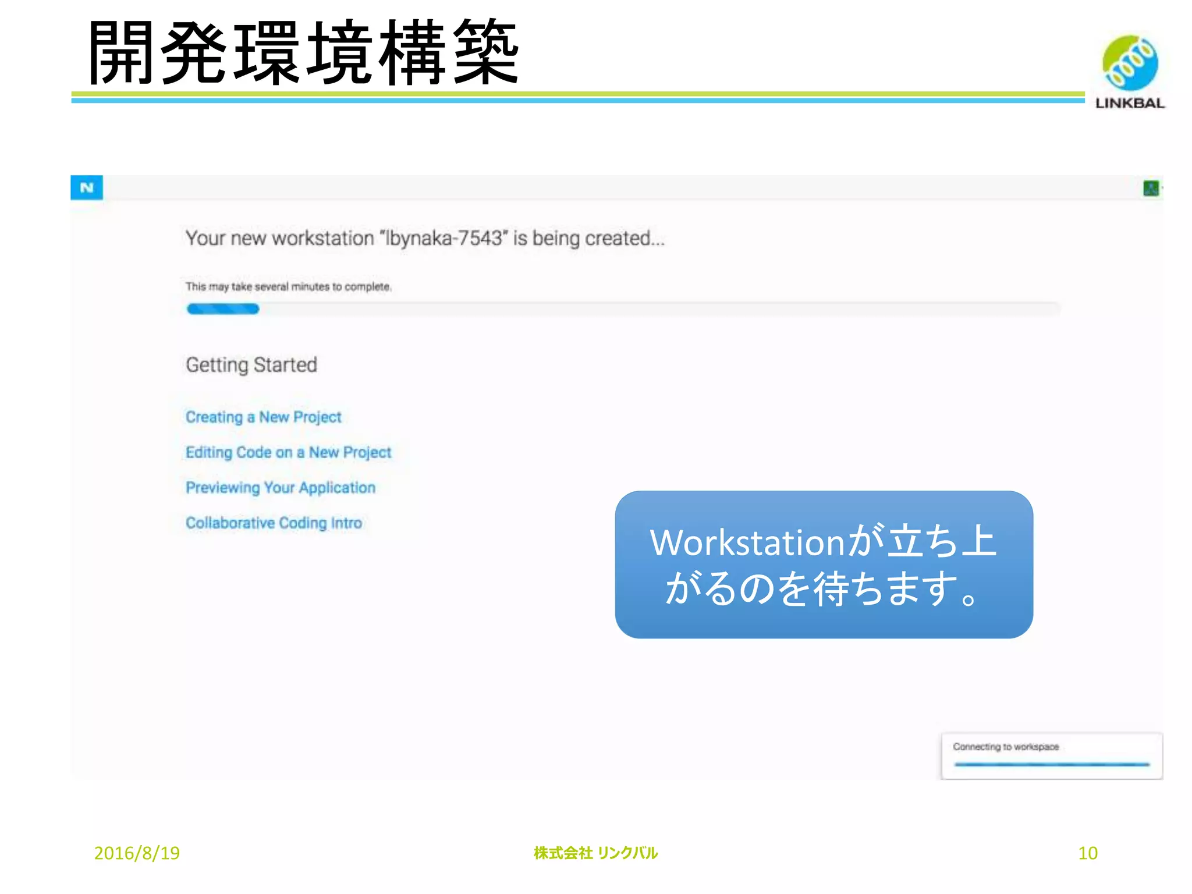Click the Connecting to workspace progress bar

1052,764
